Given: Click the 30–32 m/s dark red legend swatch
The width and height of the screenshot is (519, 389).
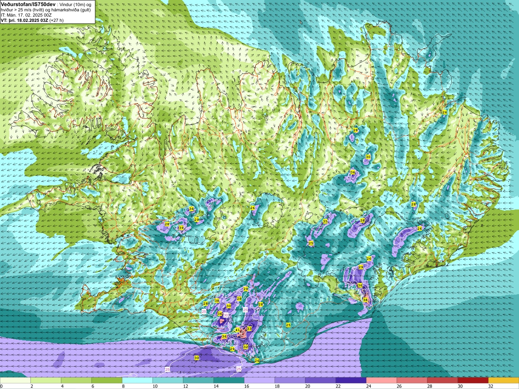Looking at the screenshot, I should [473, 380].
